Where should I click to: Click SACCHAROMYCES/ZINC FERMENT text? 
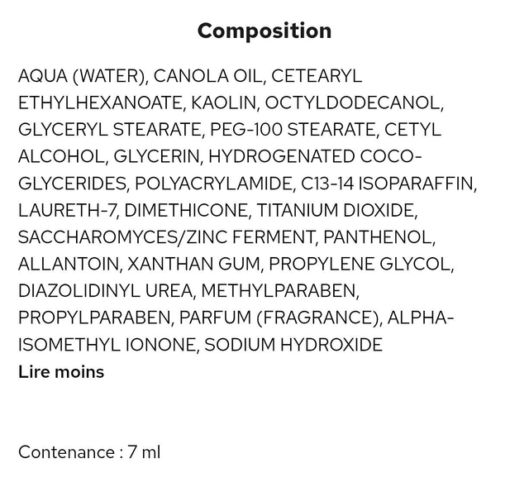pos(166,237)
